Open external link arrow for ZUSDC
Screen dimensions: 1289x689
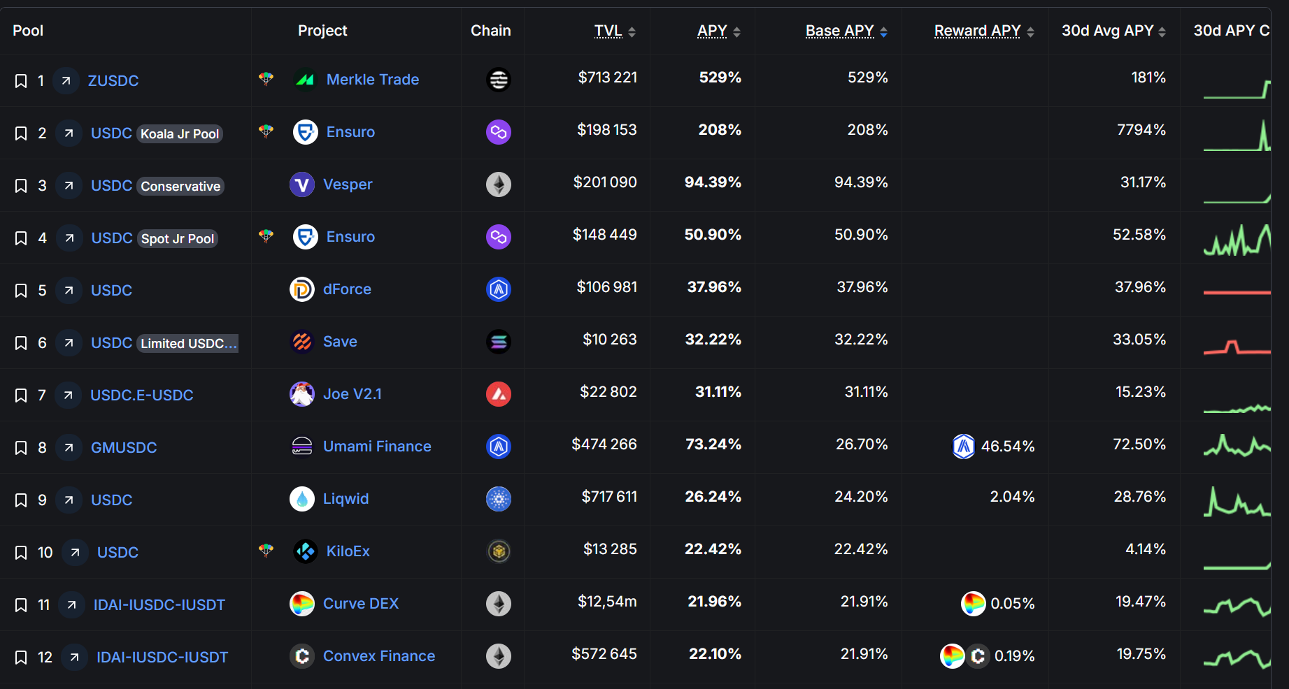(x=66, y=81)
